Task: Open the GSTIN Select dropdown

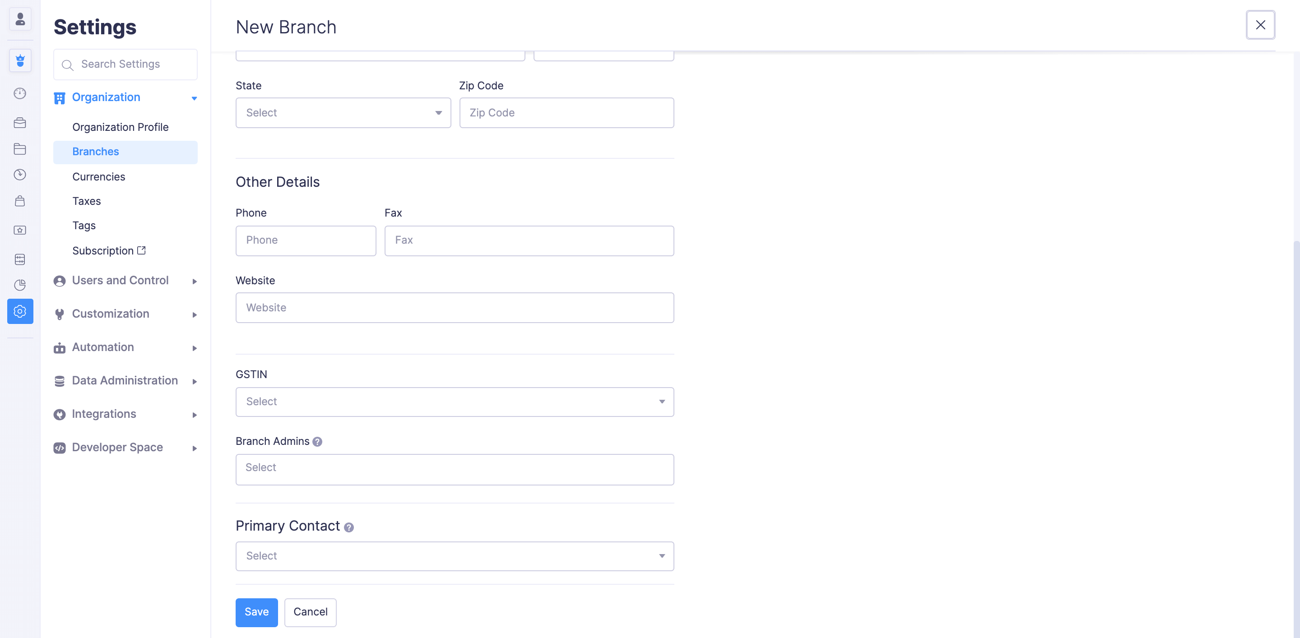Action: pos(454,402)
